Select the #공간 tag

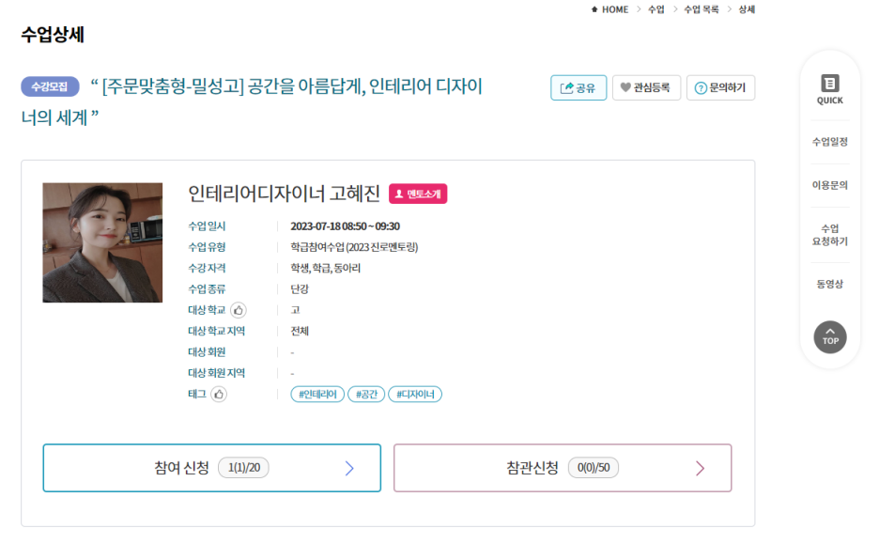tap(366, 395)
